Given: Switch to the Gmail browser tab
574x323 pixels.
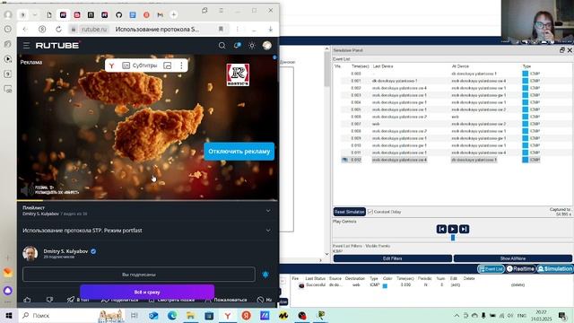Looking at the screenshot, I should pos(160,15).
